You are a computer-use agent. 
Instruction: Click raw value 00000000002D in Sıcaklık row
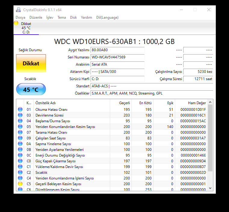[193, 173]
